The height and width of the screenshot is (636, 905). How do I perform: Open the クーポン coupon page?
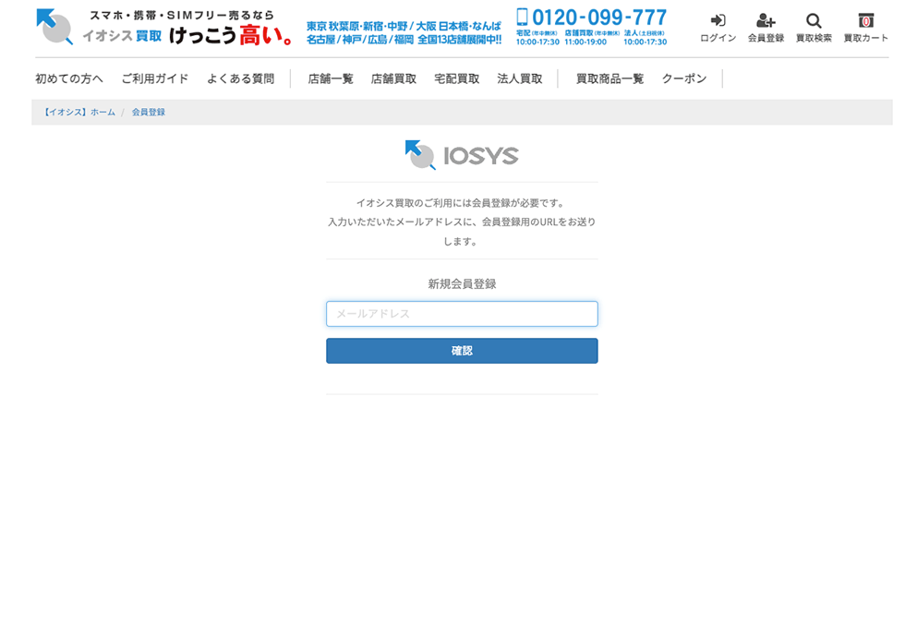click(684, 78)
